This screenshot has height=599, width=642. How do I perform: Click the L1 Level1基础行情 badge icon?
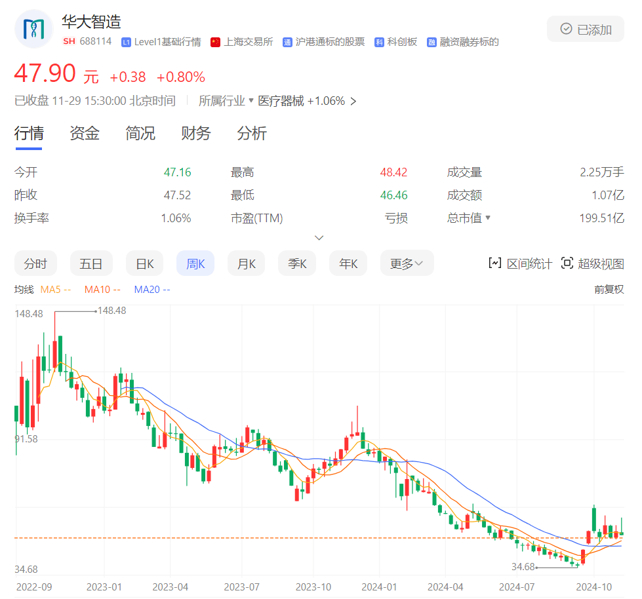126,42
